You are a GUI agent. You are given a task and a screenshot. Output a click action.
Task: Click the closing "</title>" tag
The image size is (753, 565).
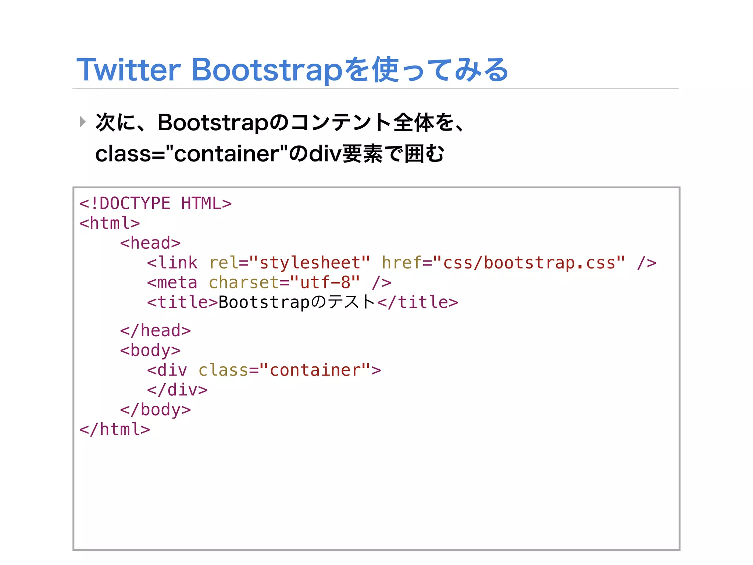[x=418, y=302]
